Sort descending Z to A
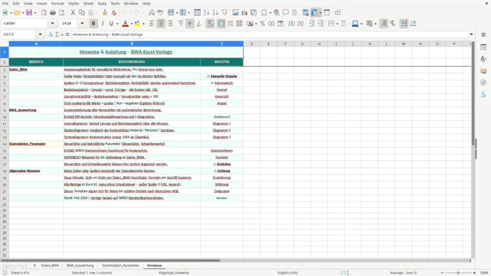The width and height of the screenshot is (491, 276). (x=215, y=12)
